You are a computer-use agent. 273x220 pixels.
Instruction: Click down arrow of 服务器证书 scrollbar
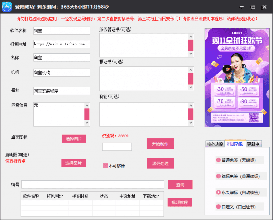pos(191,54)
